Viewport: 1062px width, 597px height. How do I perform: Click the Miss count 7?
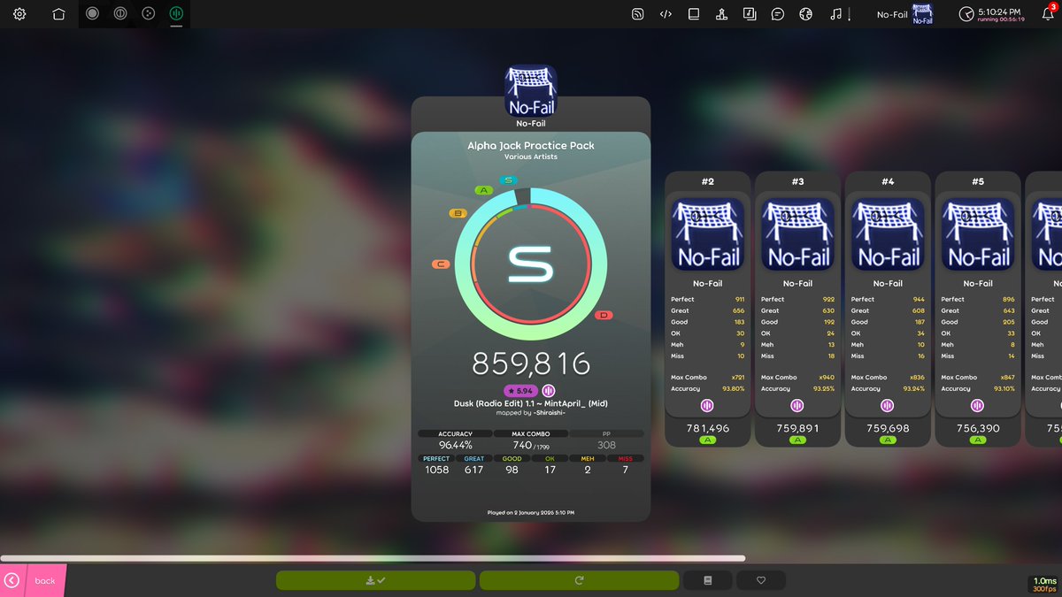pyautogui.click(x=625, y=470)
